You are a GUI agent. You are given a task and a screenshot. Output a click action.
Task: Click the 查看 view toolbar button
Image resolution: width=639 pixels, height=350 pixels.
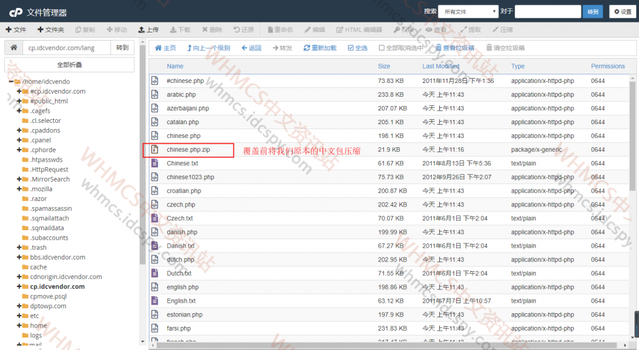point(436,30)
